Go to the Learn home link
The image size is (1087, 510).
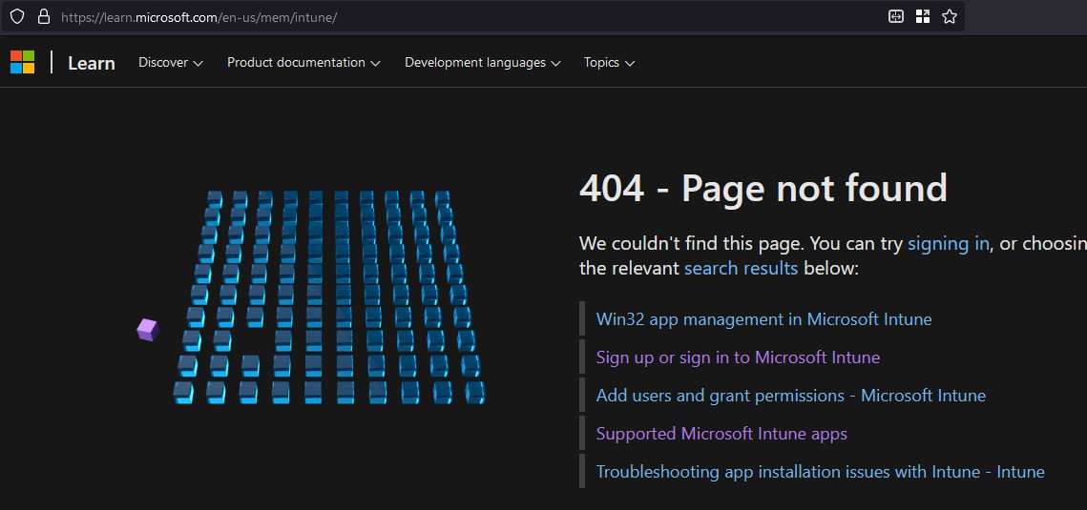point(92,63)
